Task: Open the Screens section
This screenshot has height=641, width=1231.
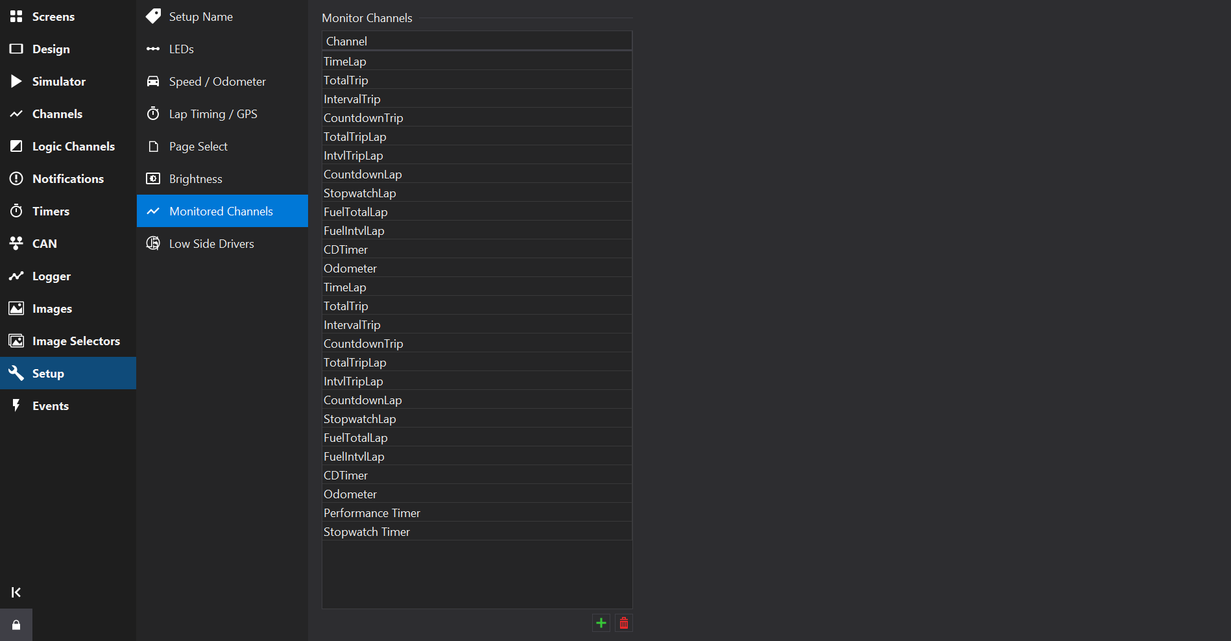Action: coord(53,16)
